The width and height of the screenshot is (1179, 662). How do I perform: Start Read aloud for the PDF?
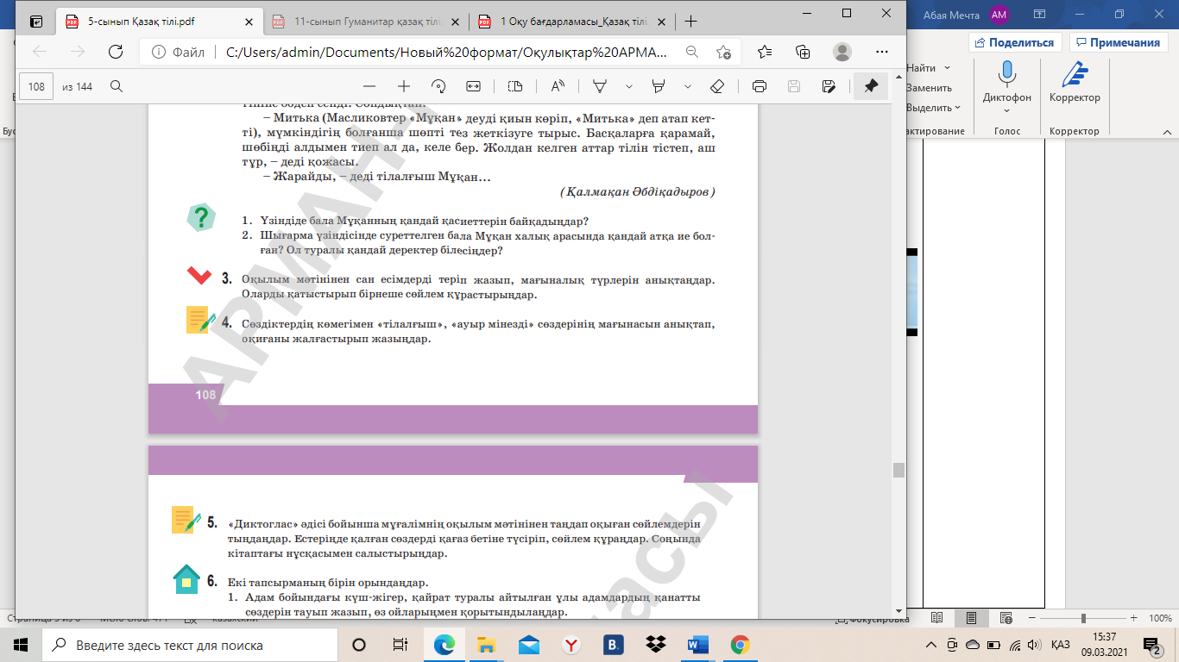[558, 86]
